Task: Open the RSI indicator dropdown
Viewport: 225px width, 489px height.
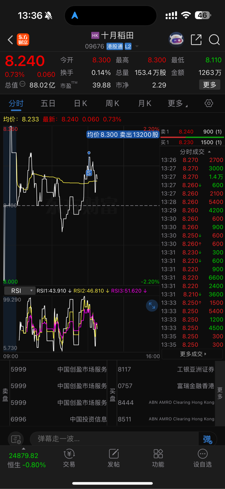Action: [20, 291]
